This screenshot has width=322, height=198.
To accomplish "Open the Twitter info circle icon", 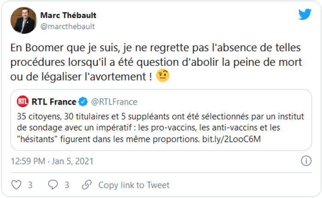I will click(x=306, y=161).
